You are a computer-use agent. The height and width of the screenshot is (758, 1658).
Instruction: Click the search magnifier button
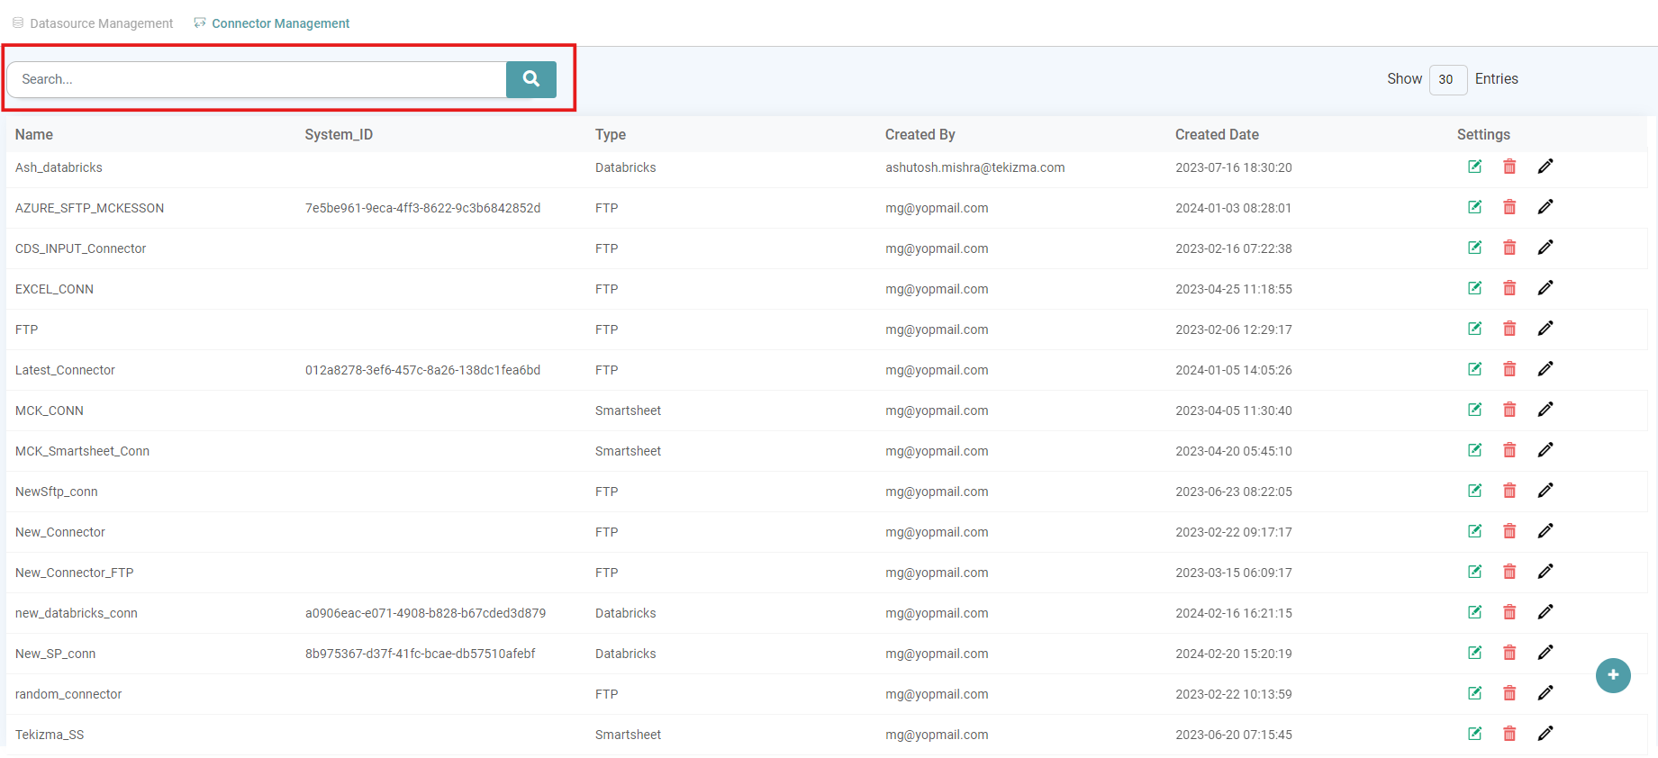[x=530, y=79]
